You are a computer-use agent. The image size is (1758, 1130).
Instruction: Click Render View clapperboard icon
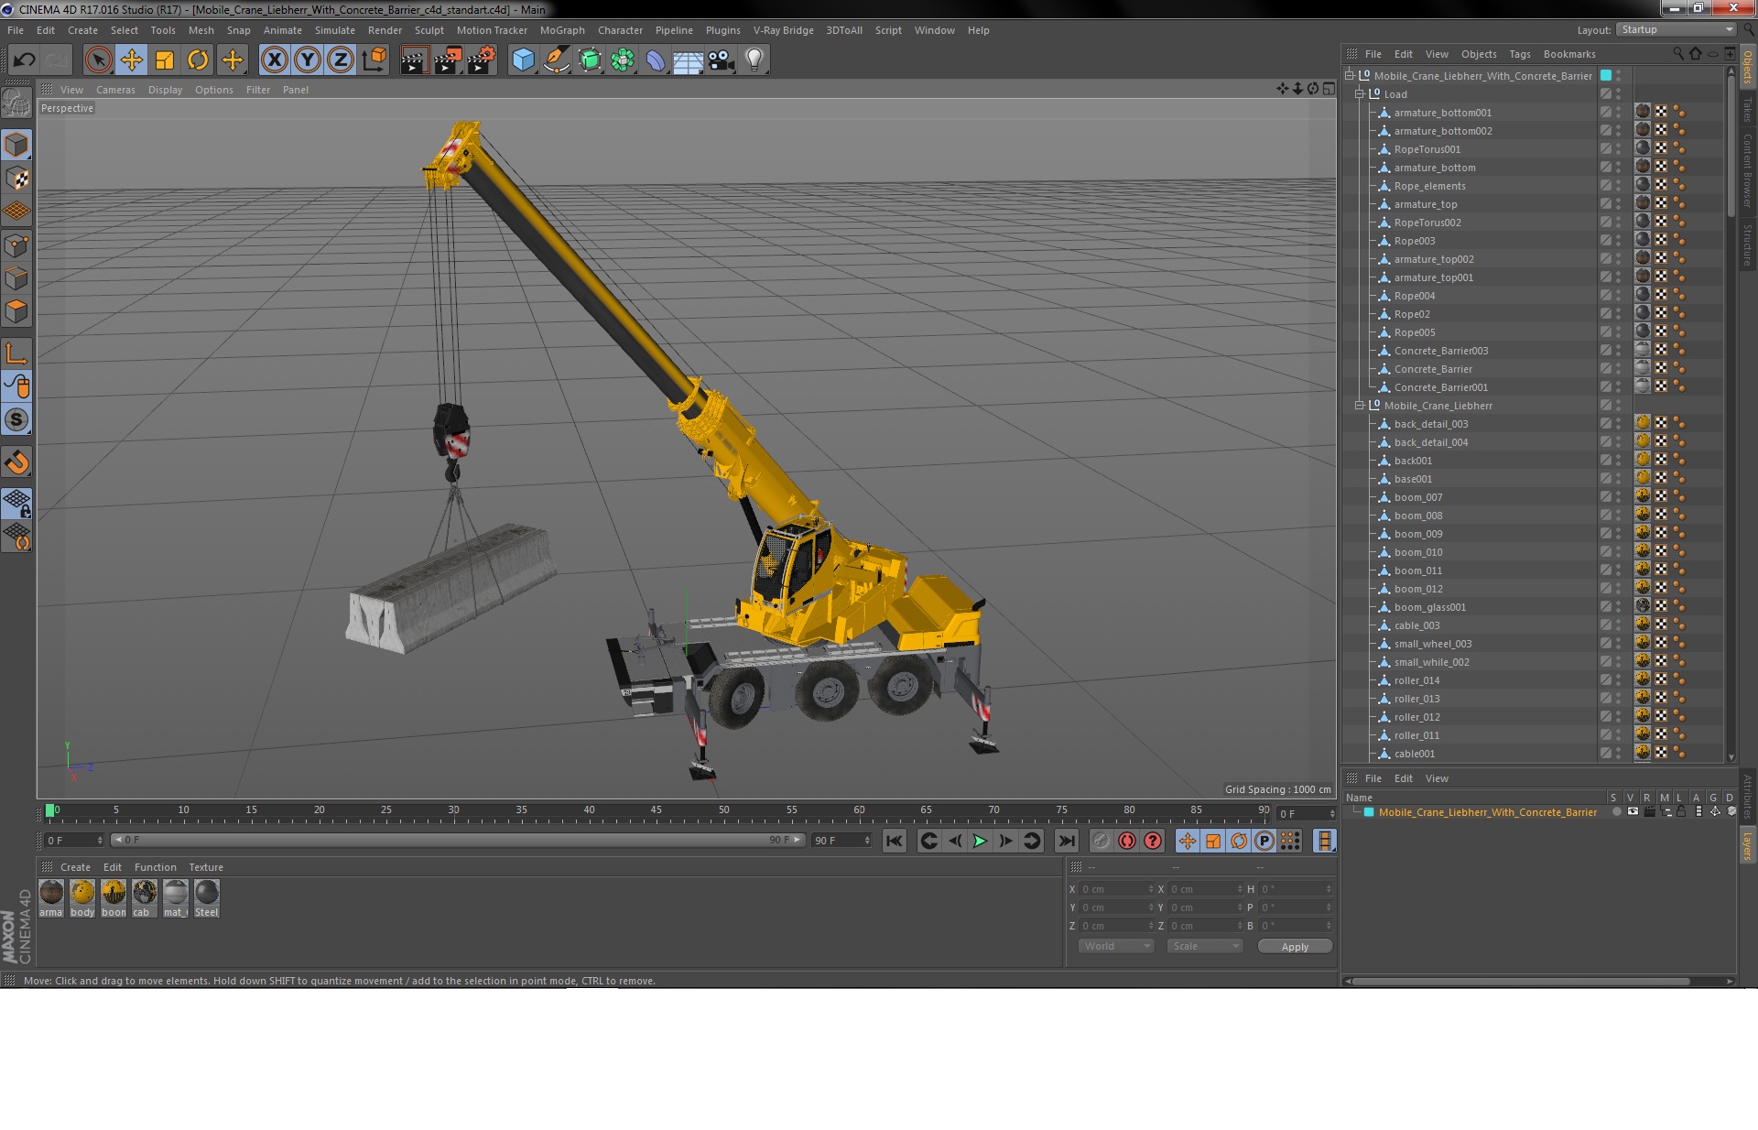414,60
